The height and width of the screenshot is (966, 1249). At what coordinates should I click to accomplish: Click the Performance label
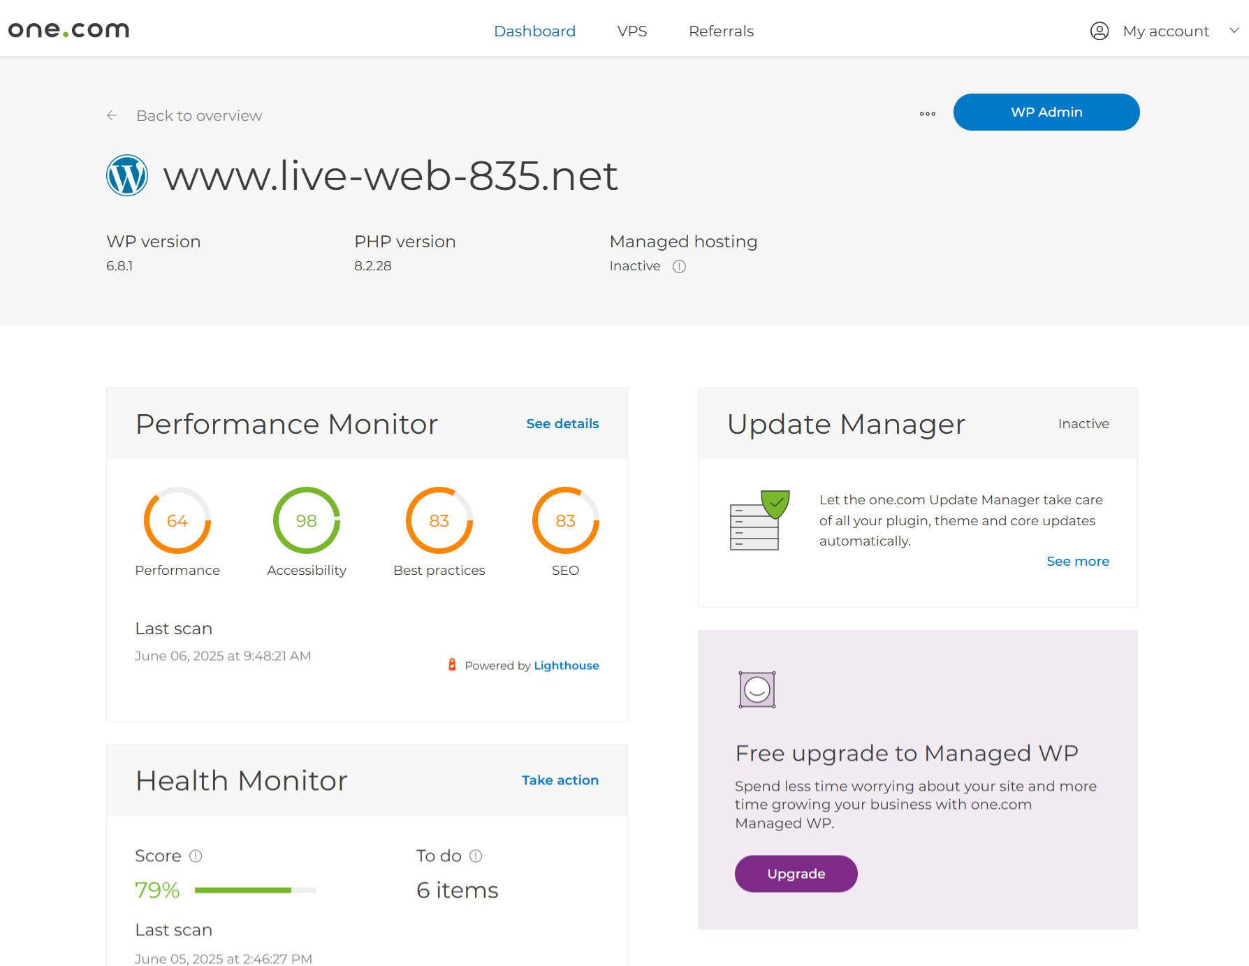(177, 571)
